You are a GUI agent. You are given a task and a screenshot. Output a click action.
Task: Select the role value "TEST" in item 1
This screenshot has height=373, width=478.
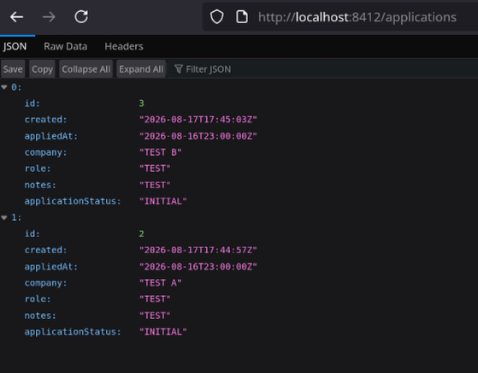pos(155,299)
